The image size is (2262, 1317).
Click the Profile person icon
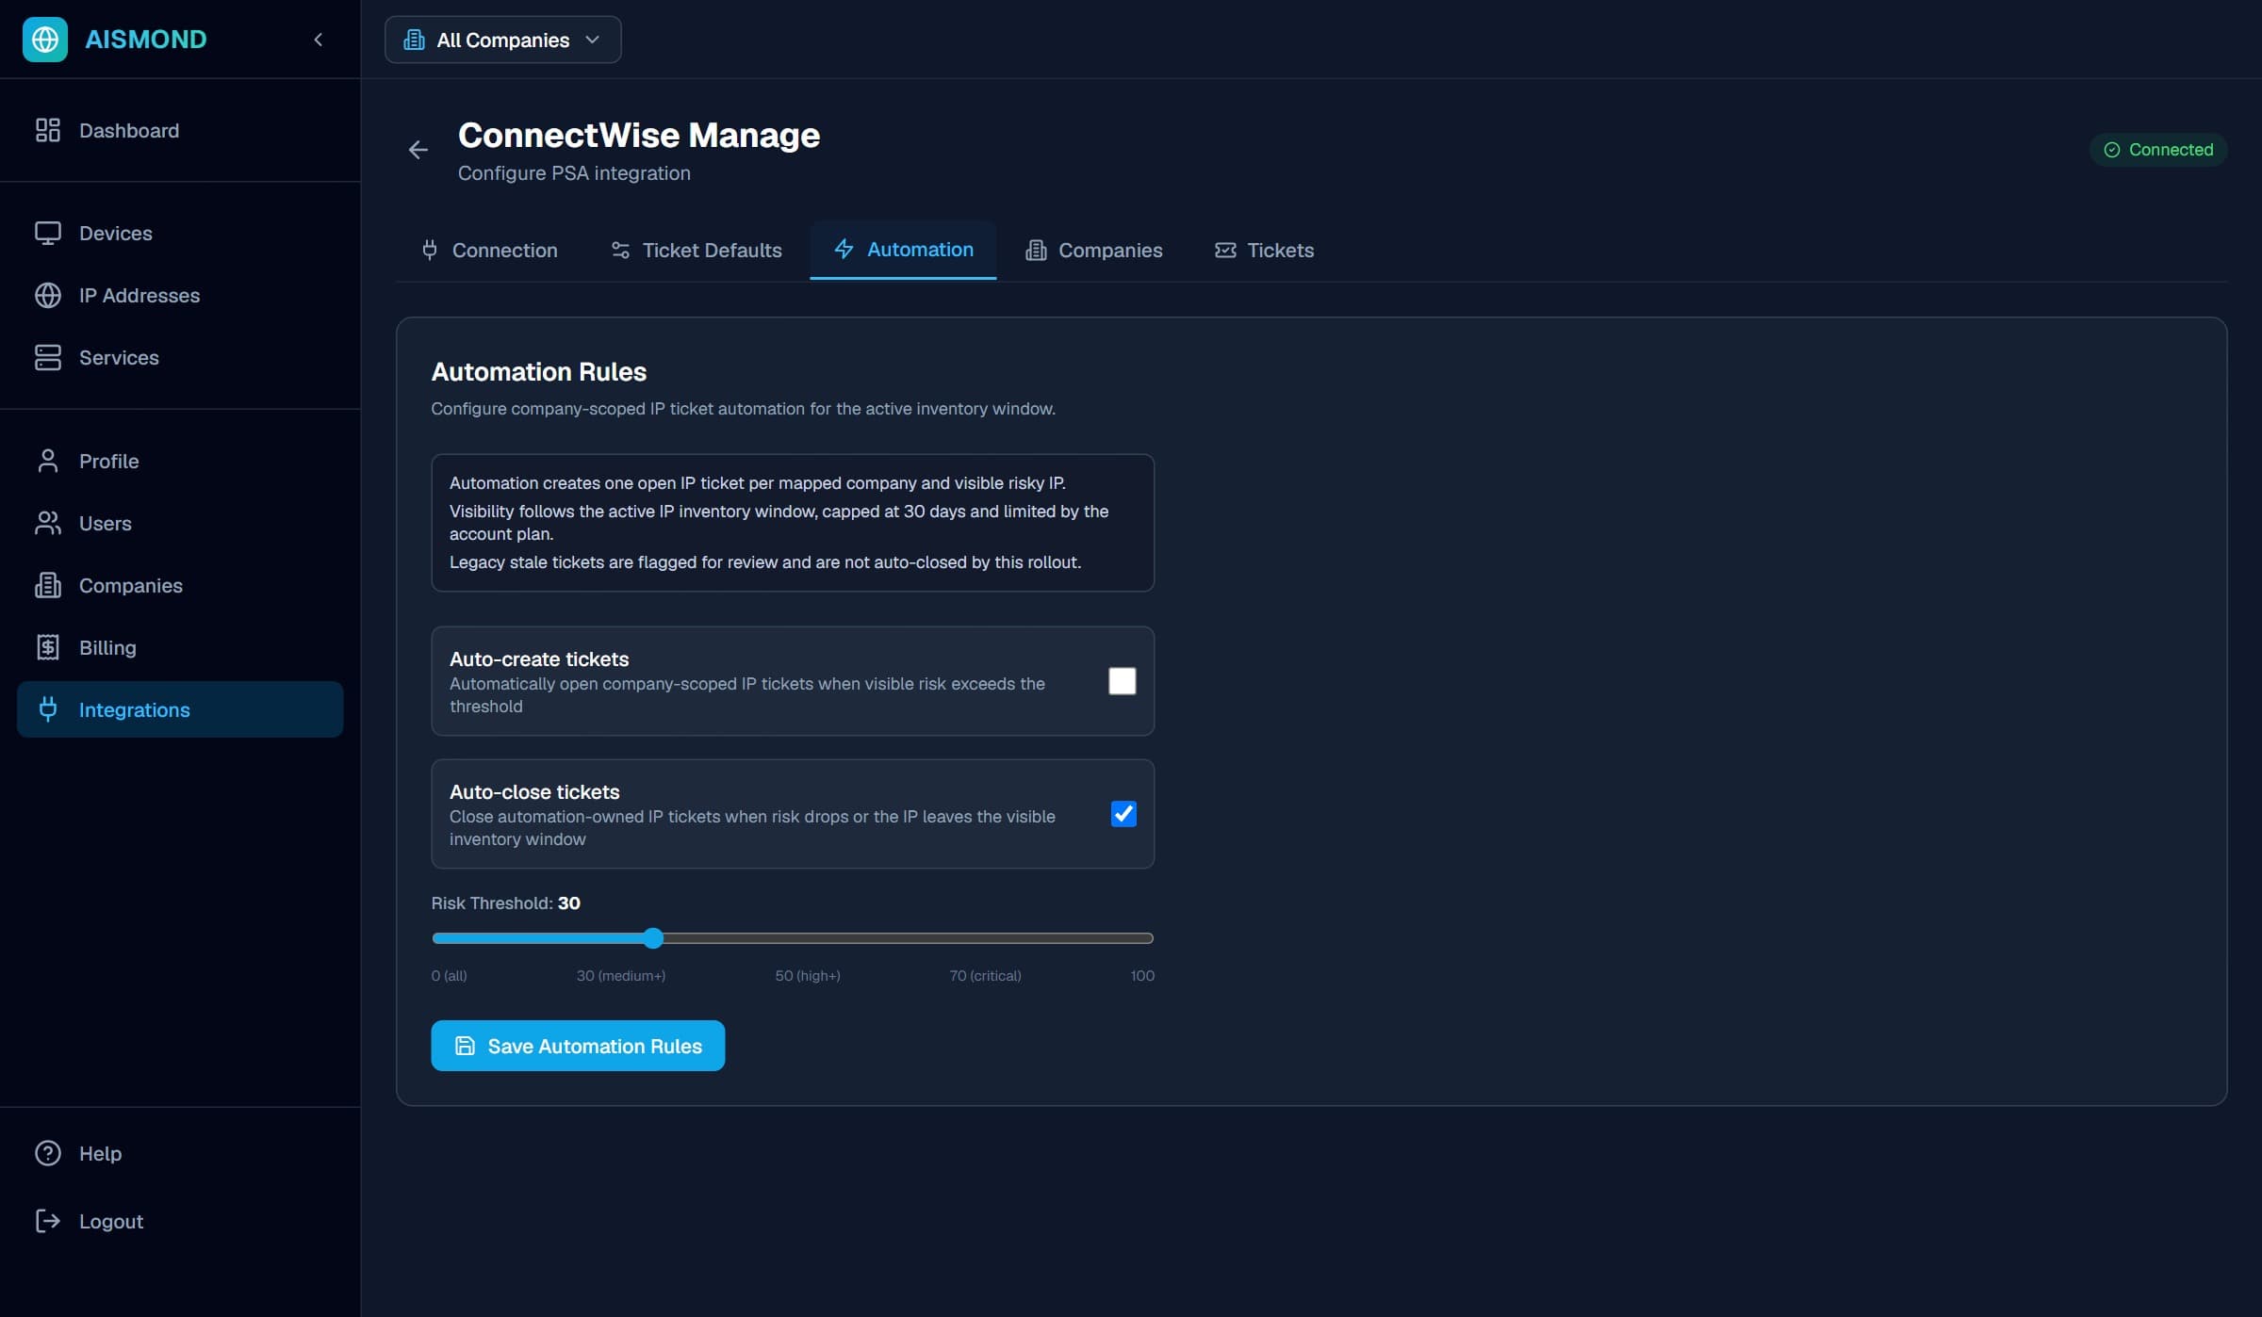tap(48, 461)
